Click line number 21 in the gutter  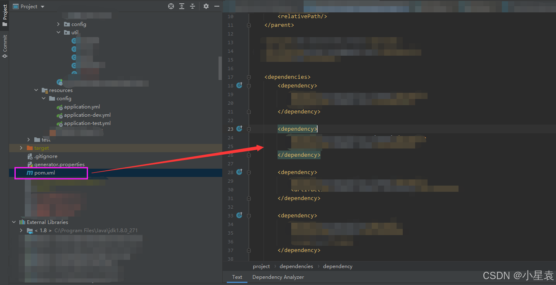click(230, 112)
